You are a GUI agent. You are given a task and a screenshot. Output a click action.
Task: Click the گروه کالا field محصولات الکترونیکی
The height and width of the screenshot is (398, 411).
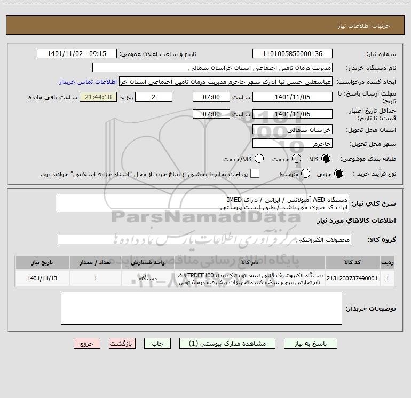pos(204,239)
